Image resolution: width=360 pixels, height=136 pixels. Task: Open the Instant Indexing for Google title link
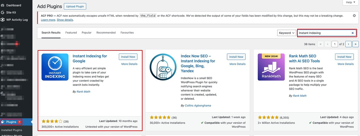tap(90, 59)
